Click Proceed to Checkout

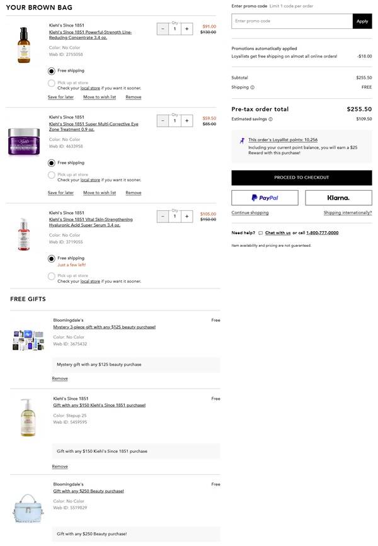point(301,178)
